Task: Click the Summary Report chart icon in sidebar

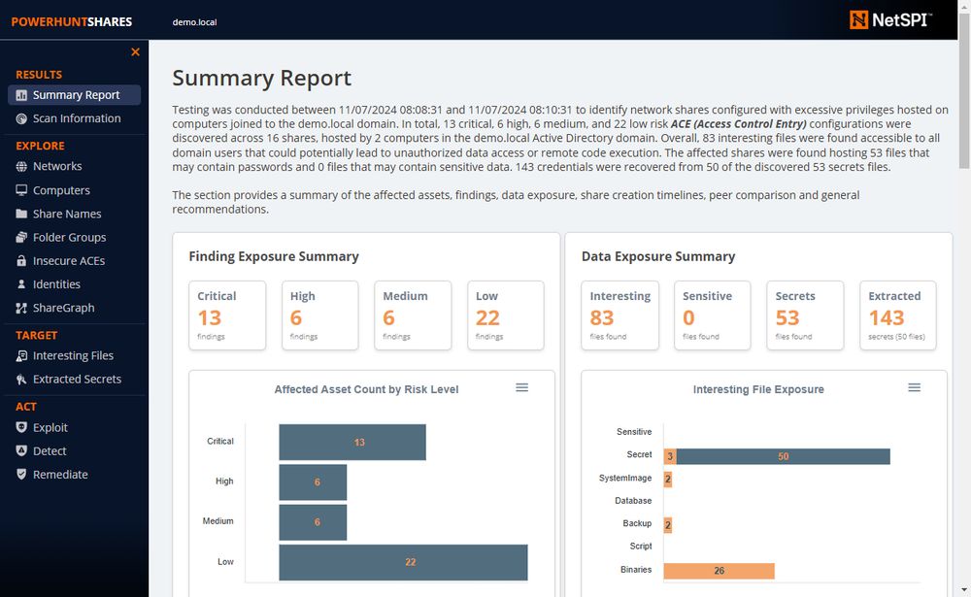Action: tap(21, 95)
